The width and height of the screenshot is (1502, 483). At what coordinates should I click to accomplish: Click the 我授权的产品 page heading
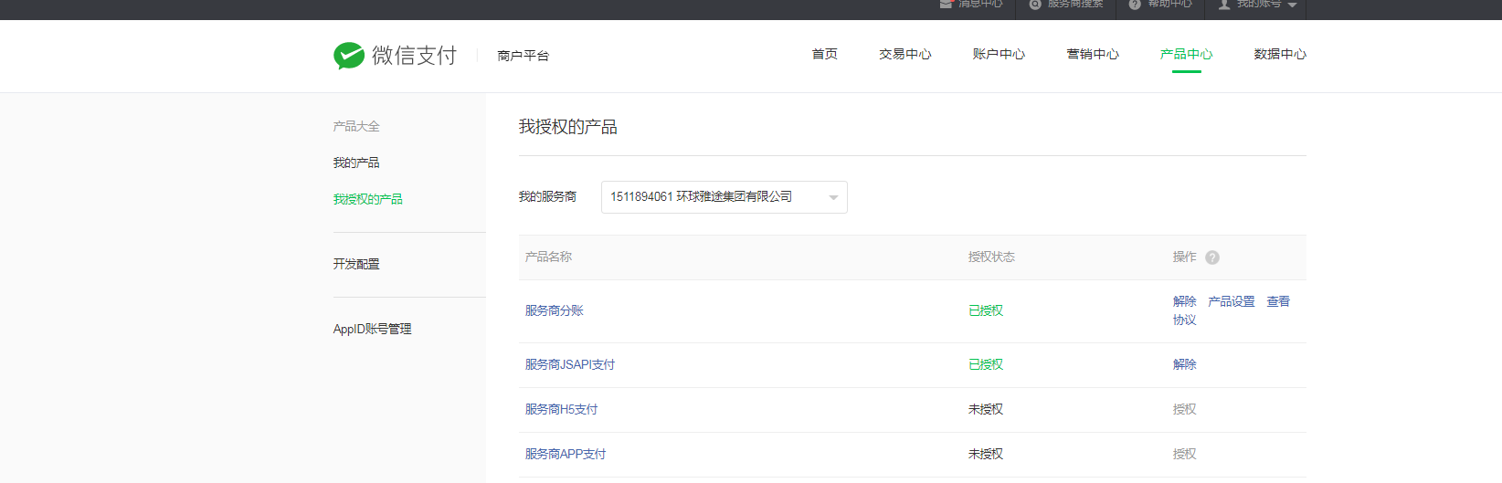click(x=568, y=127)
